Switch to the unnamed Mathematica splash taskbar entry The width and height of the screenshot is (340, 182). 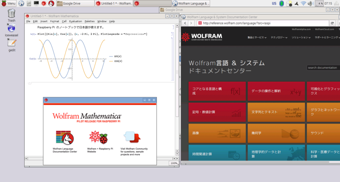pos(152,3)
